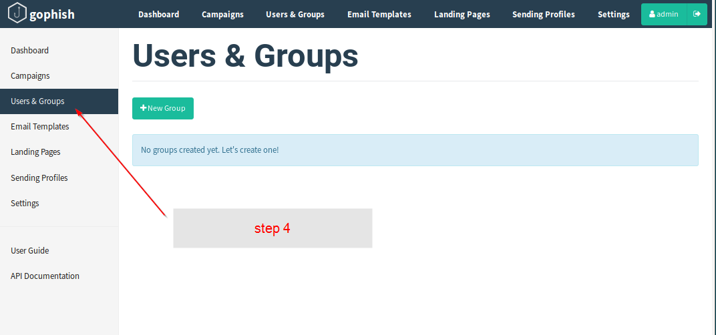Click the green New Group button
Image resolution: width=716 pixels, height=335 pixels.
[163, 108]
